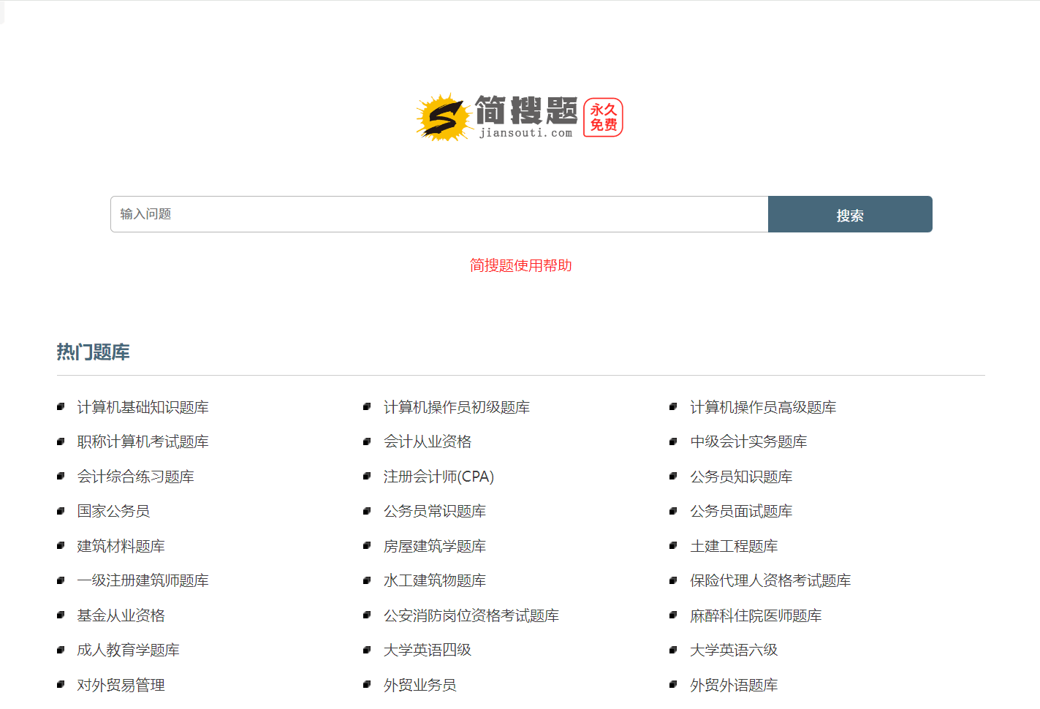This screenshot has height=709, width=1040.
Task: Open 外贸外语题库 link
Action: (733, 685)
